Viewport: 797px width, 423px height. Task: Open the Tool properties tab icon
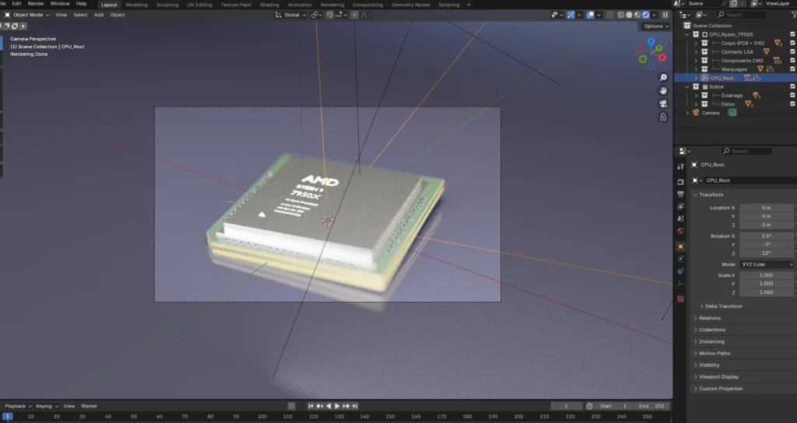click(x=680, y=166)
